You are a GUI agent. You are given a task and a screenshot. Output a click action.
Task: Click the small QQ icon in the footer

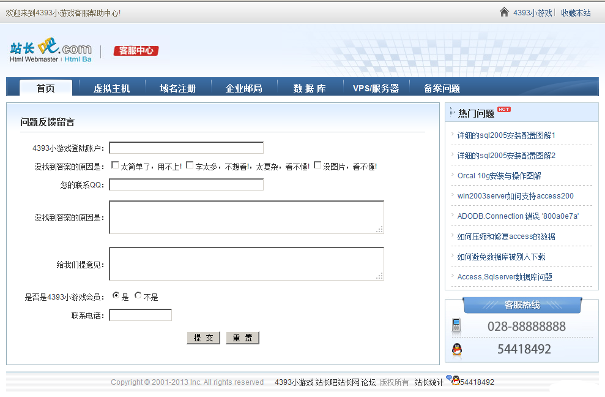pos(455,380)
